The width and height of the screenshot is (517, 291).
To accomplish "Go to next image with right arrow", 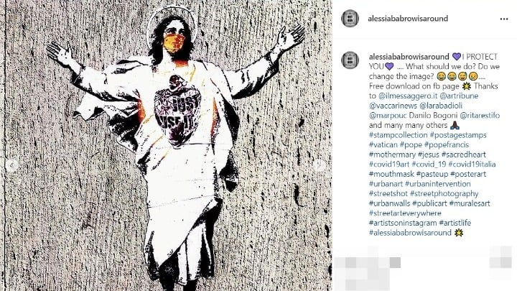I will [x=320, y=165].
